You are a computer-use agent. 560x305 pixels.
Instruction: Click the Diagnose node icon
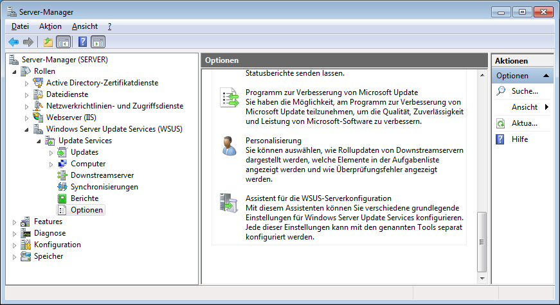25,233
